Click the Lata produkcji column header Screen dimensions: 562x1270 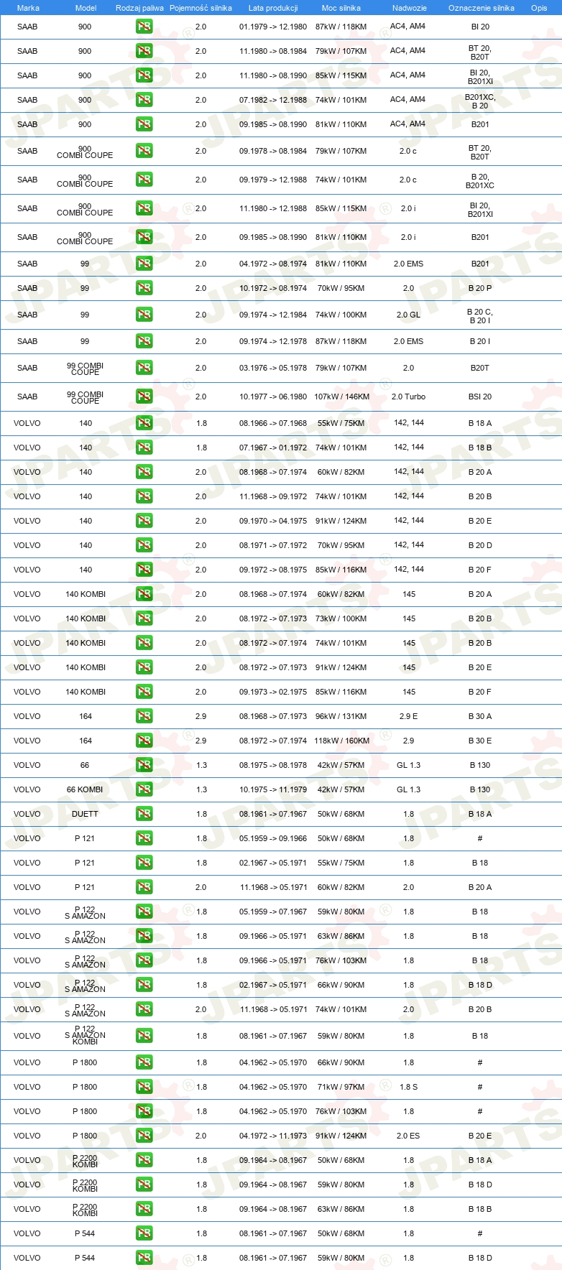pos(273,8)
